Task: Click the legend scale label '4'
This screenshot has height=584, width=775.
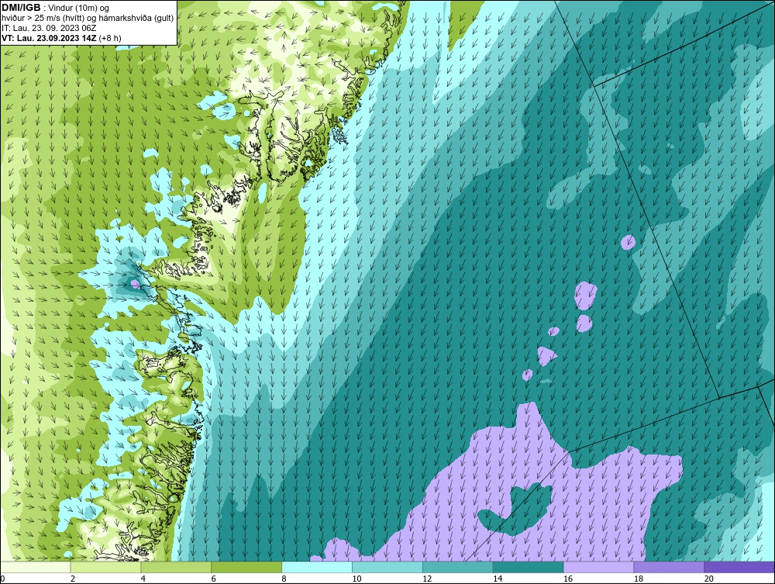Action: pos(143,579)
